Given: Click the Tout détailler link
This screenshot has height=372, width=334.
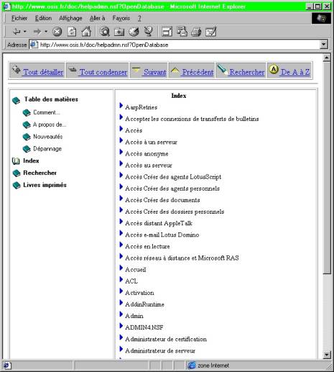Looking at the screenshot, I should pyautogui.click(x=43, y=72).
